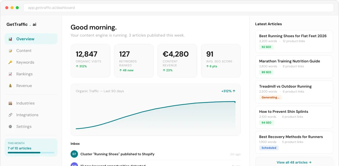Select the Organic Visits stat card
This screenshot has height=166, width=339.
point(90,61)
